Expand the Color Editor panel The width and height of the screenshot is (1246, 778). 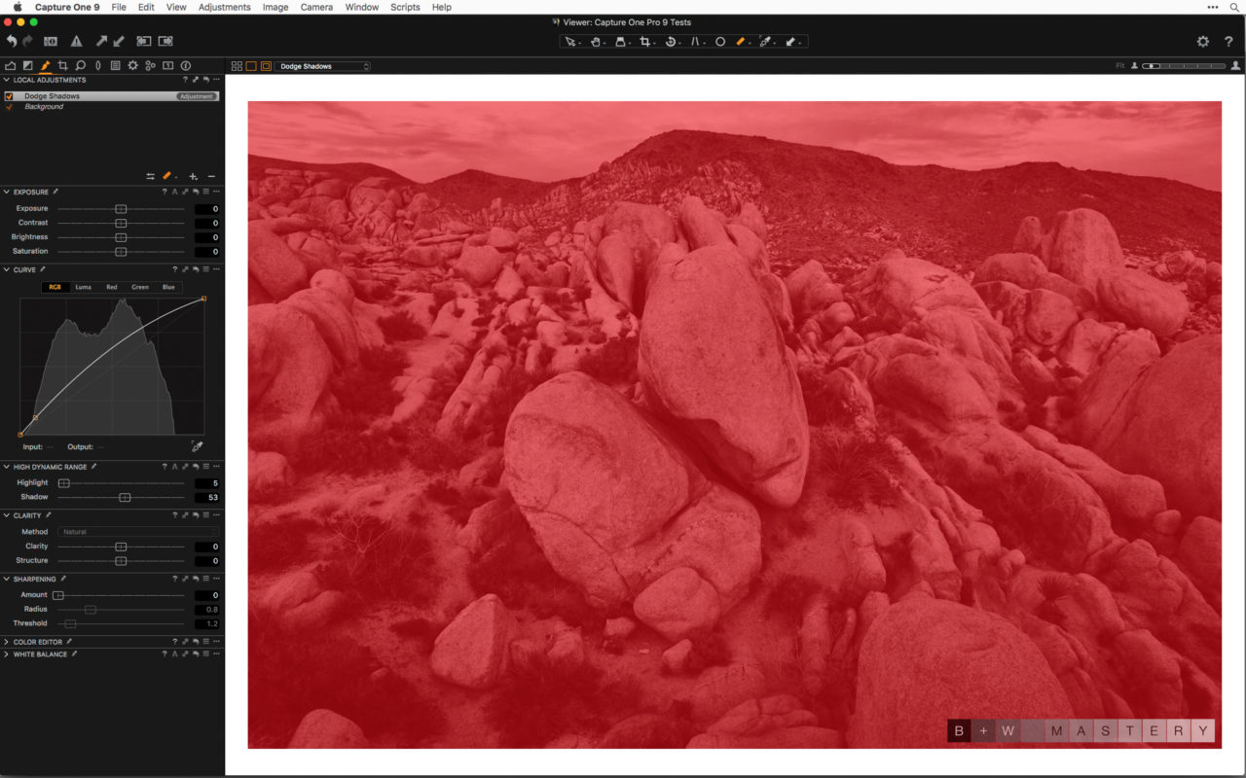[x=7, y=642]
